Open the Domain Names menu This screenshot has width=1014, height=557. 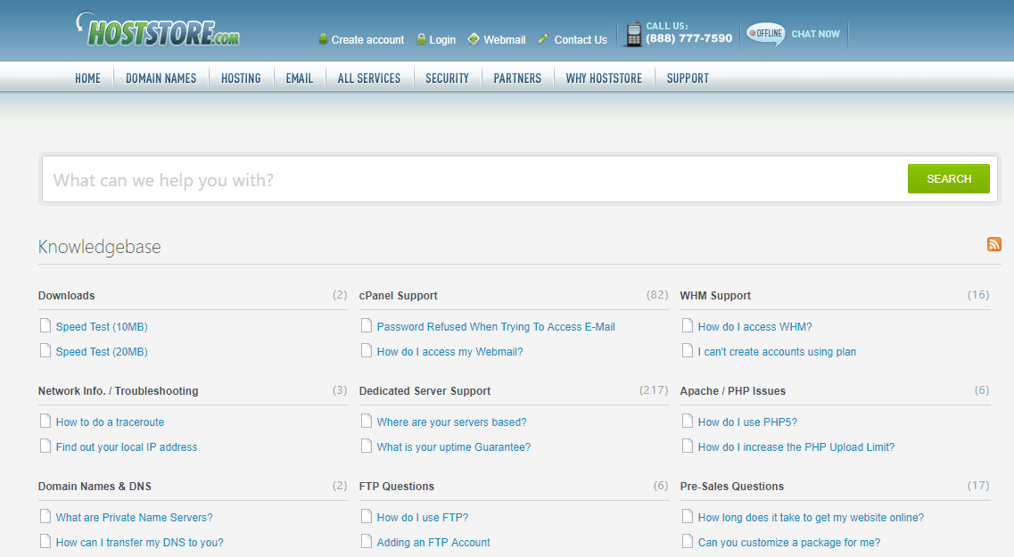[161, 78]
